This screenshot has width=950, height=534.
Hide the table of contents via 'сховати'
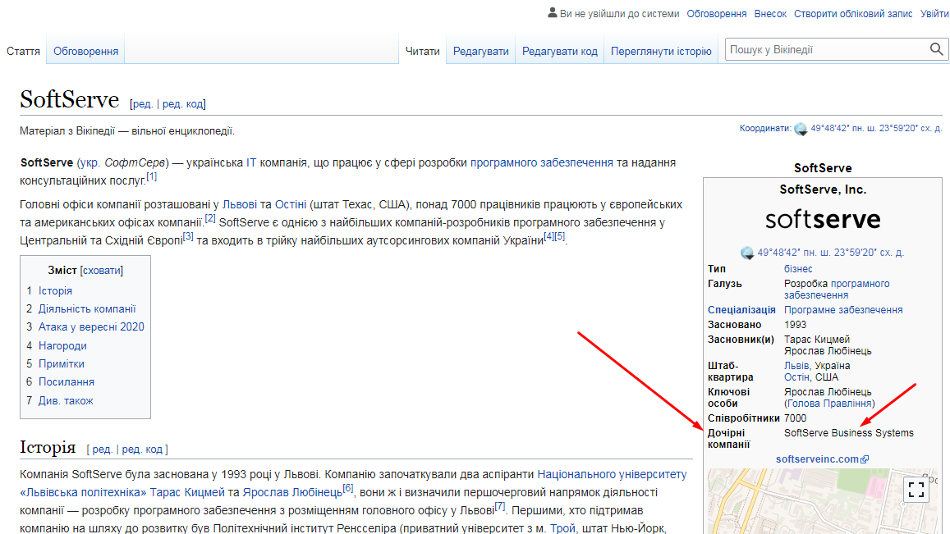pyautogui.click(x=101, y=271)
